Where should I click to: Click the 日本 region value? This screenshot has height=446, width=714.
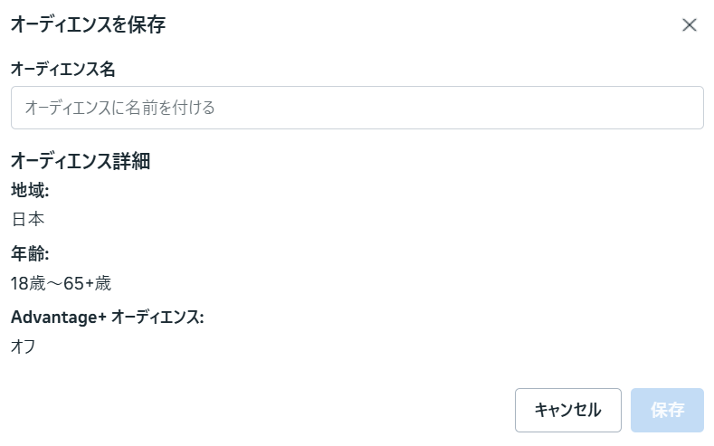(x=28, y=219)
